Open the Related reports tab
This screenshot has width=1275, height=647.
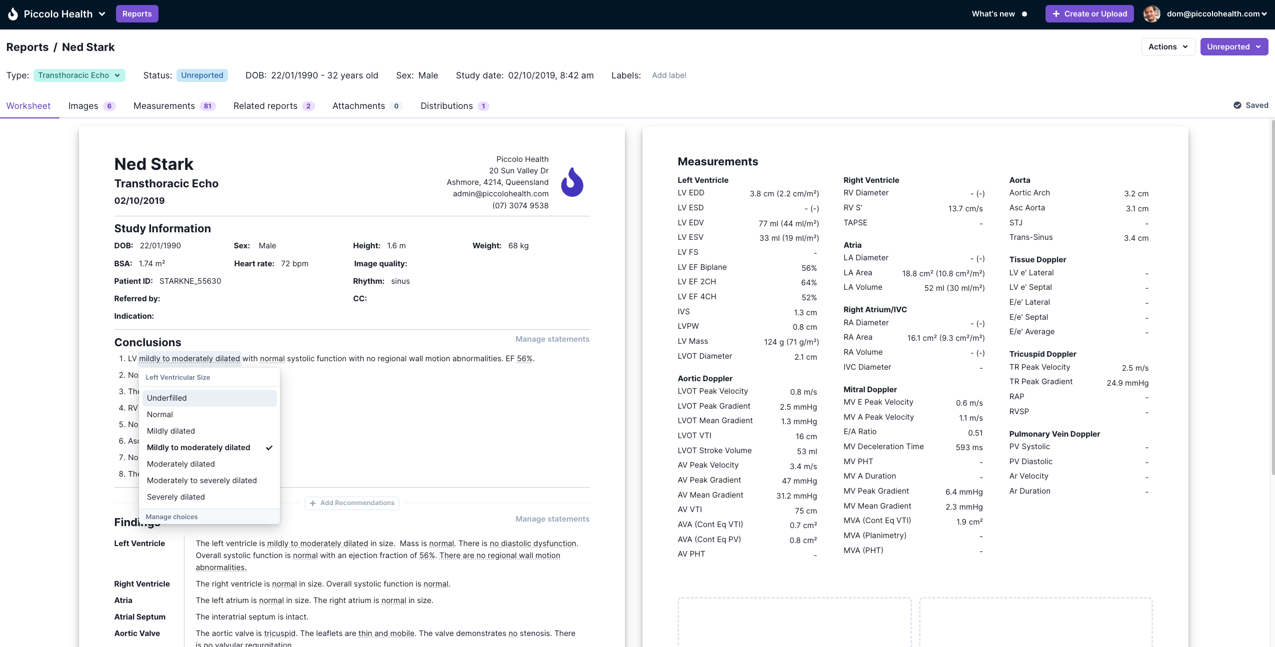pos(265,106)
